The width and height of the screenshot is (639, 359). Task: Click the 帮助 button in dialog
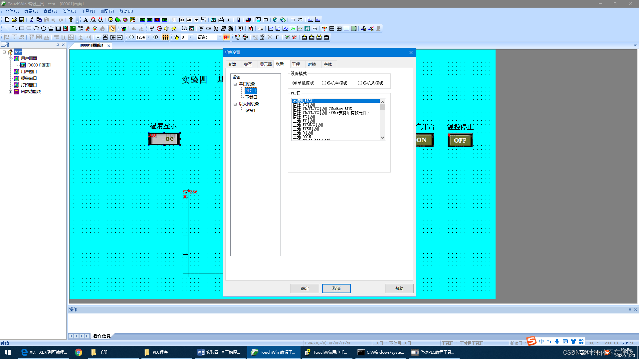pos(399,289)
